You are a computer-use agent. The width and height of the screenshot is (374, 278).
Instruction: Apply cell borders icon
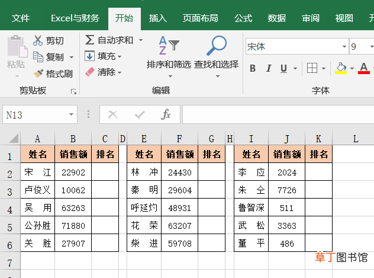pyautogui.click(x=312, y=68)
